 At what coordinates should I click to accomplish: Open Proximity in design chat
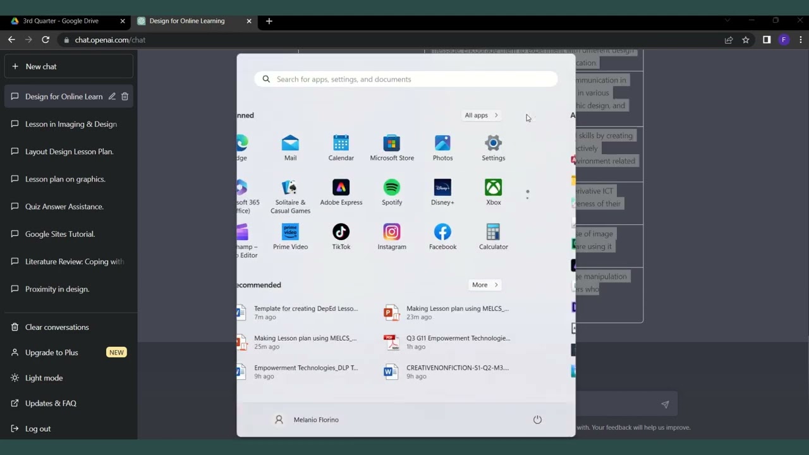pos(69,289)
